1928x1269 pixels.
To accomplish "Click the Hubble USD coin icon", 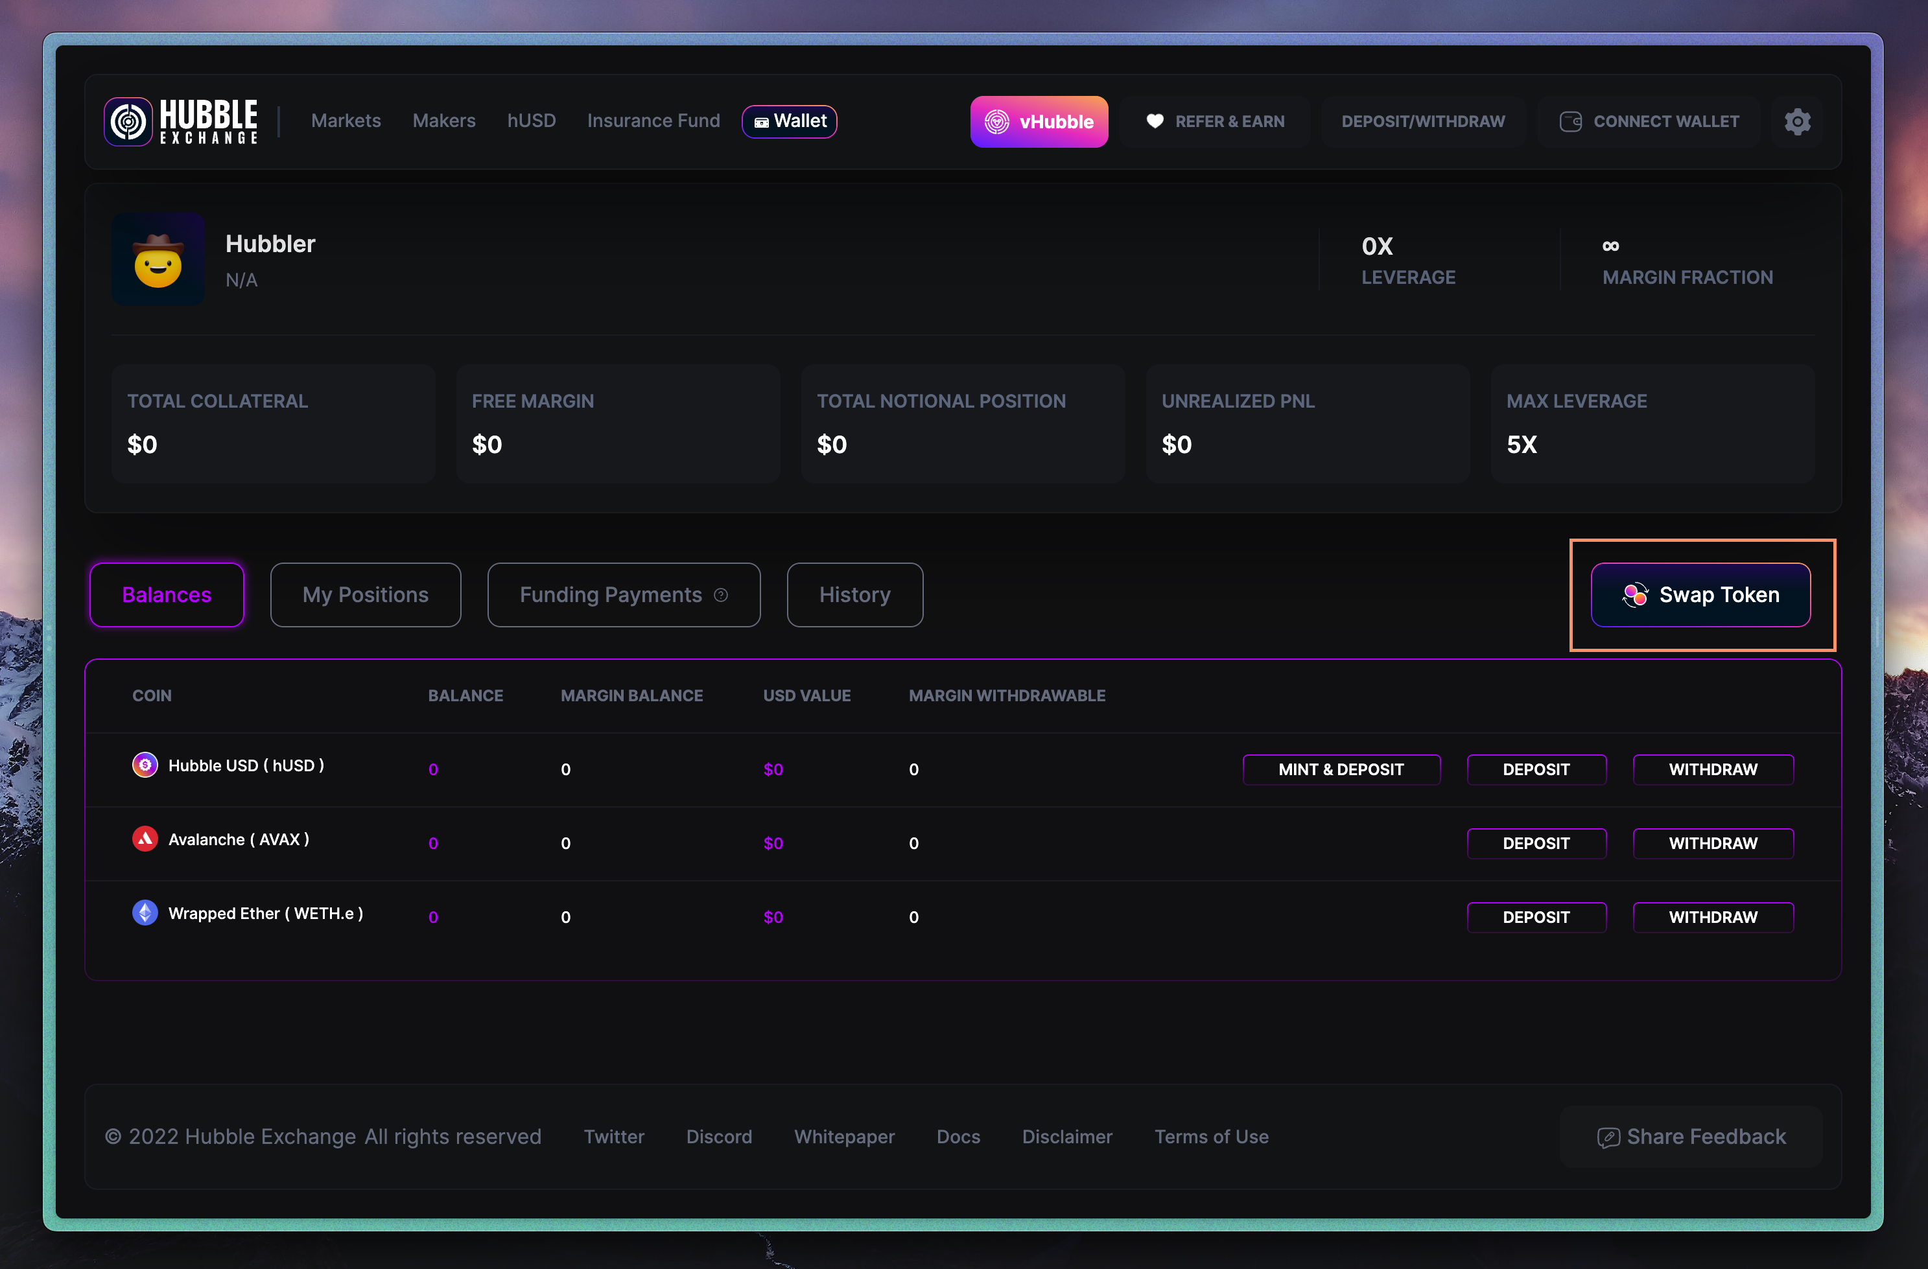I will 144,765.
